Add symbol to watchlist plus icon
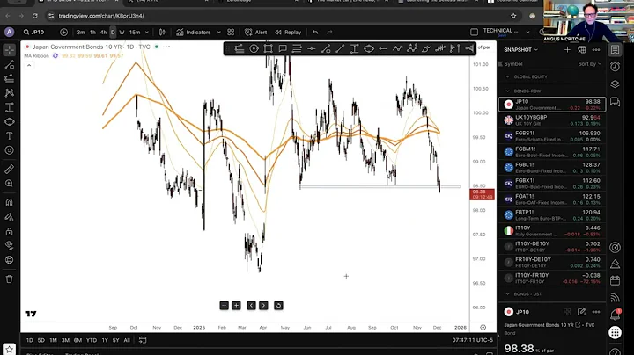This screenshot has height=355, width=634. 567,49
